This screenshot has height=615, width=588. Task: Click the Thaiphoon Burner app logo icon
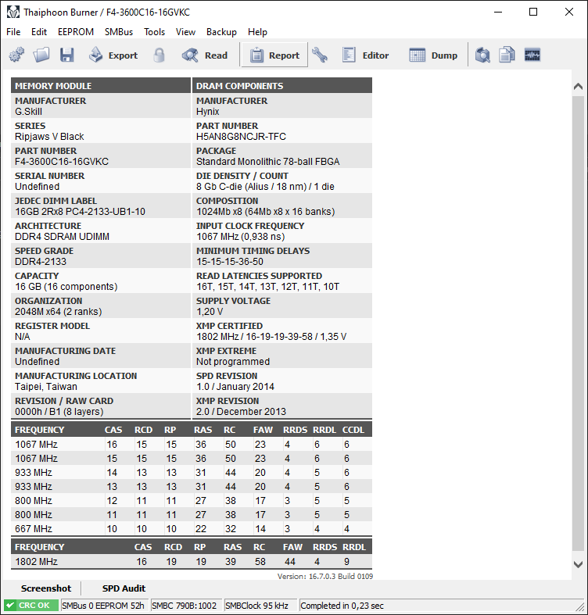tap(13, 13)
